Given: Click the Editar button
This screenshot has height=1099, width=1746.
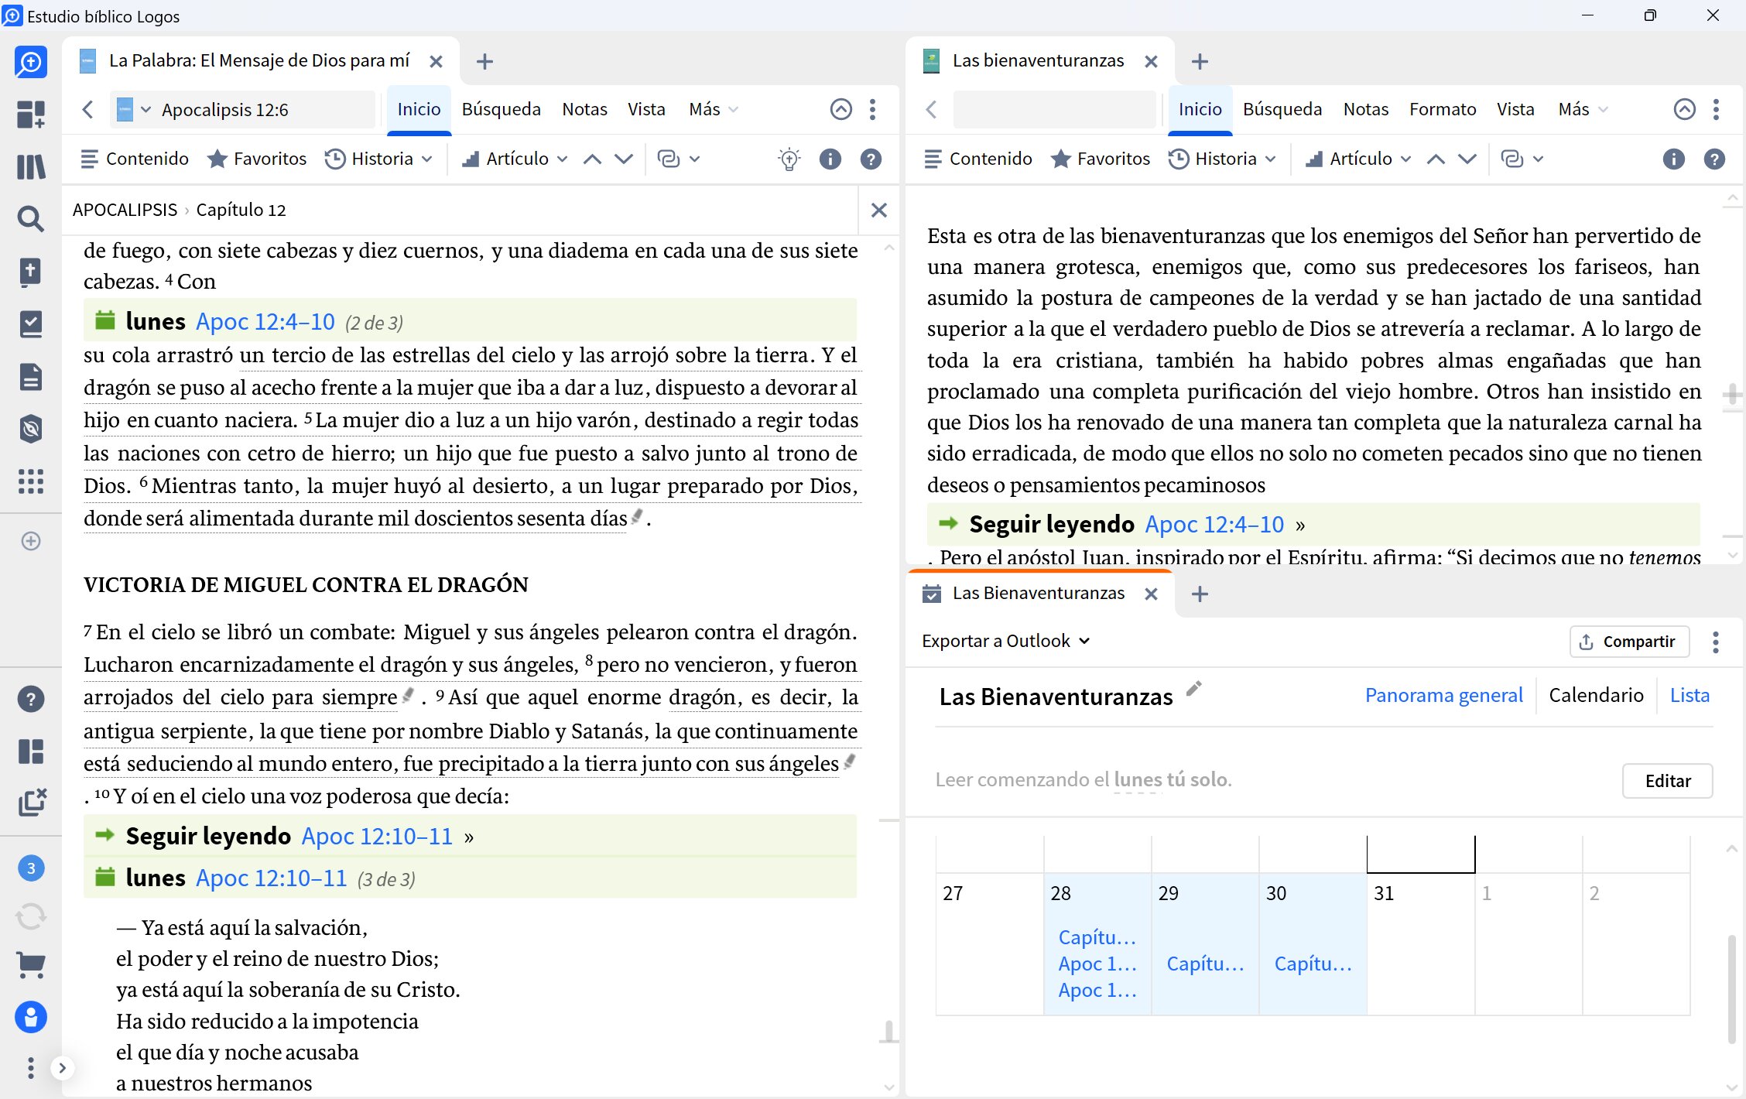Looking at the screenshot, I should (1667, 781).
